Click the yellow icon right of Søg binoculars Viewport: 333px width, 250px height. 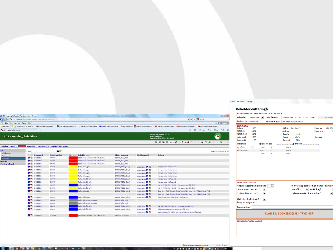coord(60,151)
